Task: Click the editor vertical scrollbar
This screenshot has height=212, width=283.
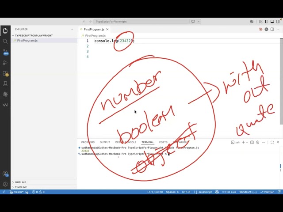Action: [281, 81]
